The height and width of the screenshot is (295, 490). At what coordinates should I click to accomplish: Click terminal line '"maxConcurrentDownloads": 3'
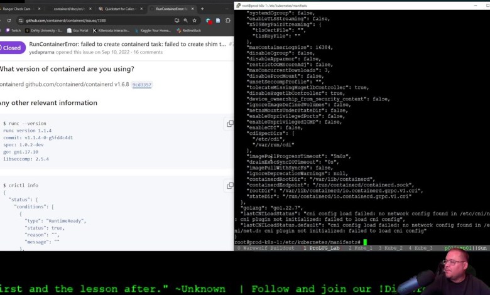click(x=288, y=70)
